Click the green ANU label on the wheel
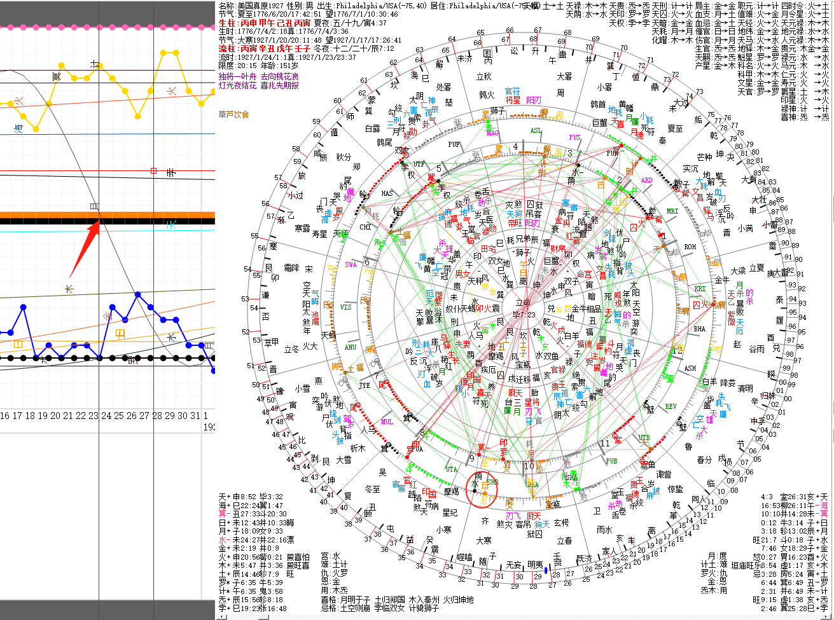Viewport: 834px width, 620px height. pos(351,347)
